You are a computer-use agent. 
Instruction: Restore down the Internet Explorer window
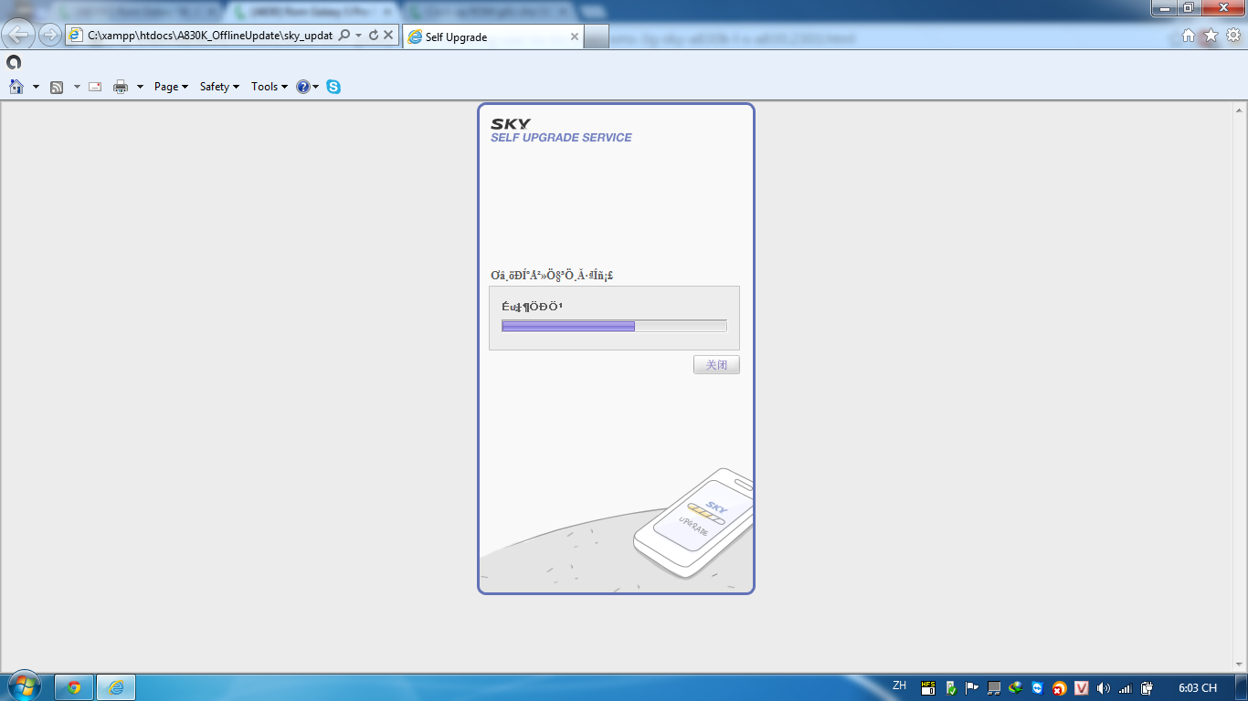tap(1189, 7)
